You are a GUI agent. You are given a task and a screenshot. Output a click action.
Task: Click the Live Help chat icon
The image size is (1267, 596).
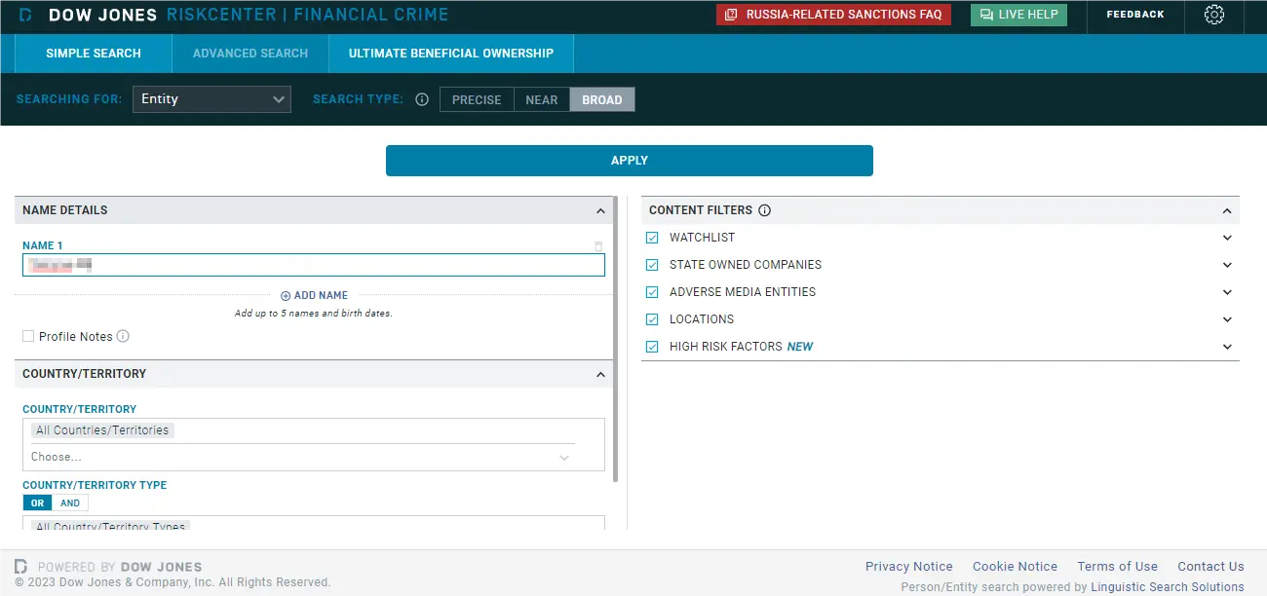[x=986, y=15]
